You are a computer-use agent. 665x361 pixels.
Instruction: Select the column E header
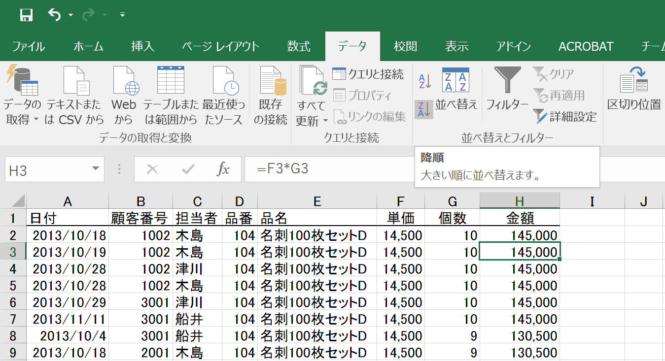pos(316,201)
